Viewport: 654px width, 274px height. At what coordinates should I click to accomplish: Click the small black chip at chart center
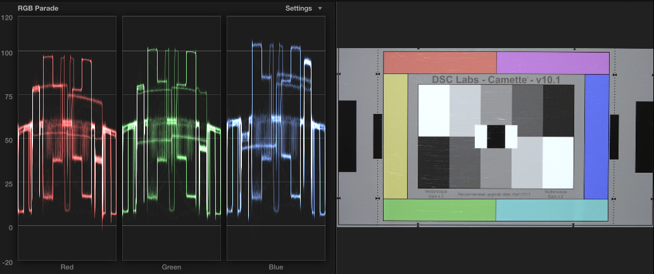coord(496,136)
